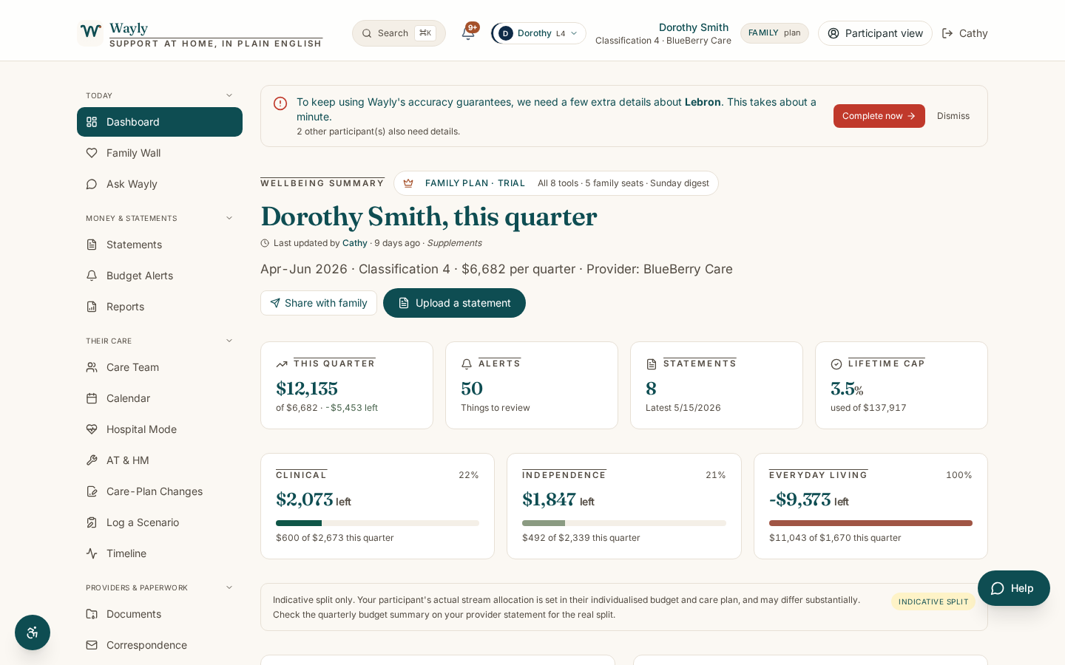Open the Alerts card showing 50
This screenshot has height=665, width=1065.
(x=532, y=385)
